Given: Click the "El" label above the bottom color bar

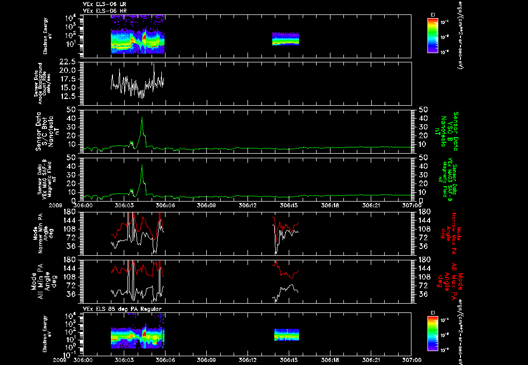Looking at the screenshot, I should coord(433,313).
